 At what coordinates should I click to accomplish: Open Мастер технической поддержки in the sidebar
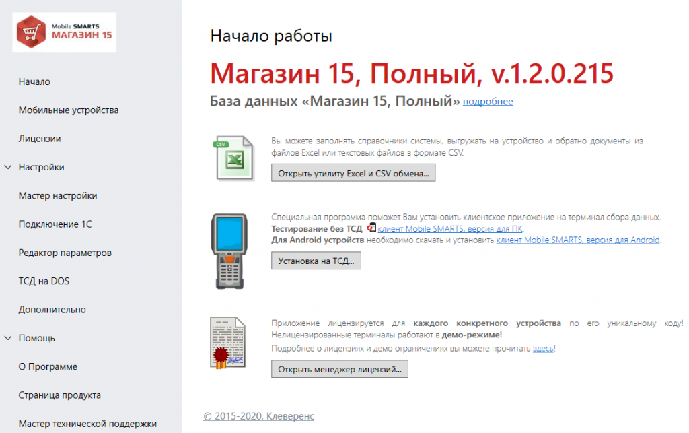point(87,424)
